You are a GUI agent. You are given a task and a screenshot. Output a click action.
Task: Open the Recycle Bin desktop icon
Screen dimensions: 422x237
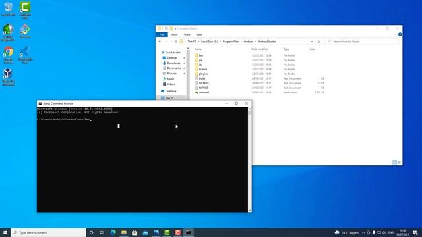point(9,9)
